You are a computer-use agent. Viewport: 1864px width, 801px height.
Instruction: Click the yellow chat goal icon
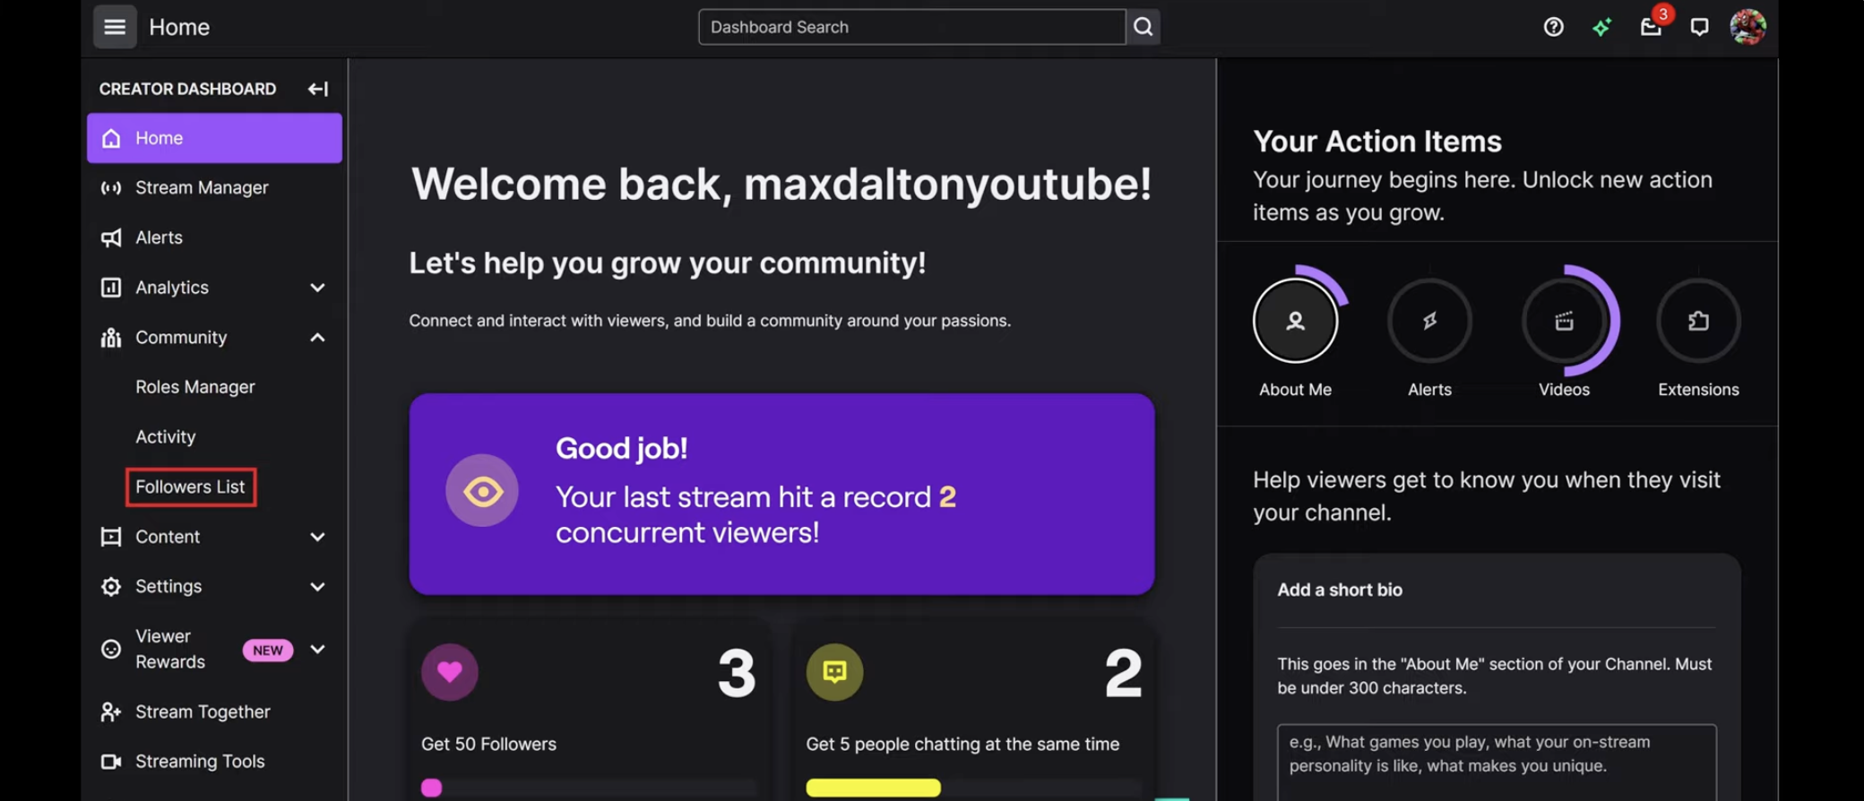coord(834,672)
